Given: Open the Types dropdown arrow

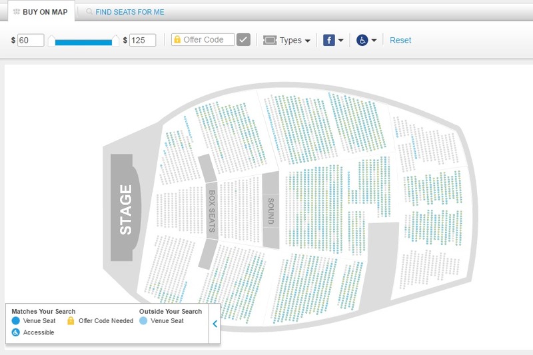Looking at the screenshot, I should tap(308, 41).
